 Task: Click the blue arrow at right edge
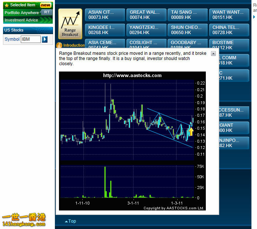(254, 17)
